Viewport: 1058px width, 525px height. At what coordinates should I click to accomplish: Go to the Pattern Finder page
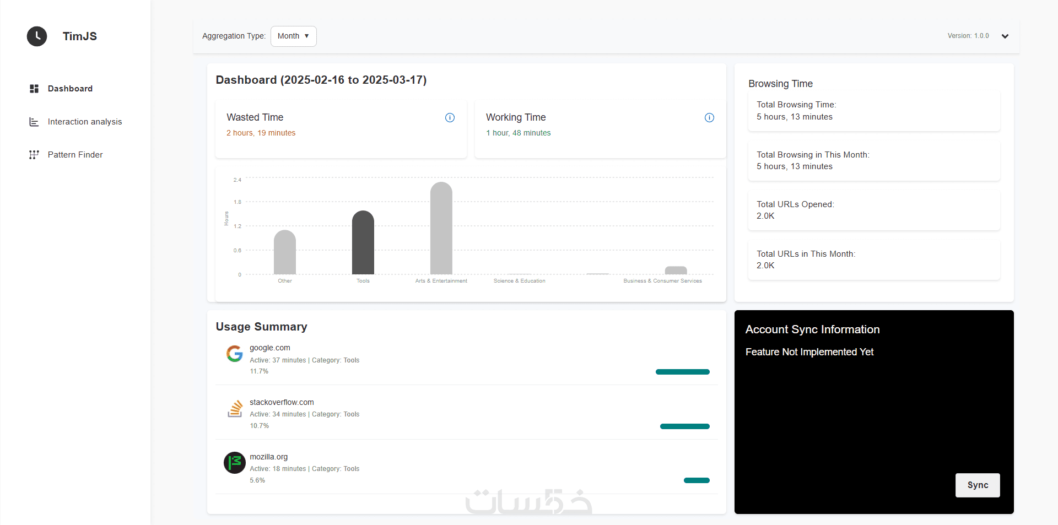tap(75, 155)
